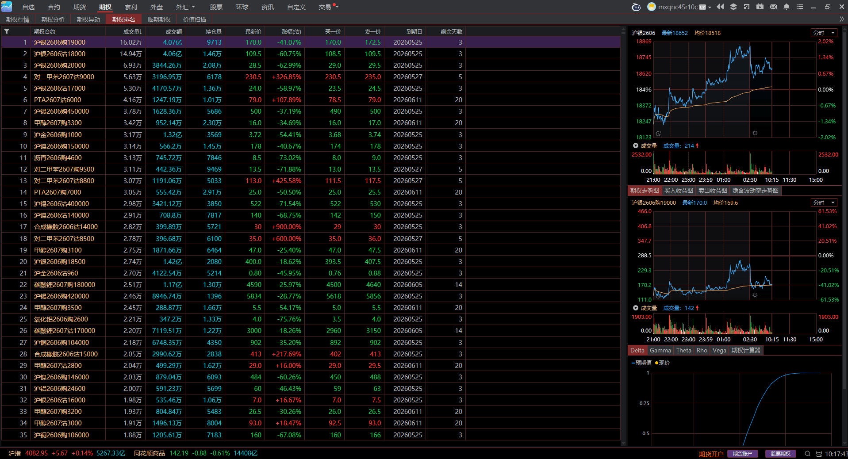Switch to 期权分析 tab

[53, 19]
